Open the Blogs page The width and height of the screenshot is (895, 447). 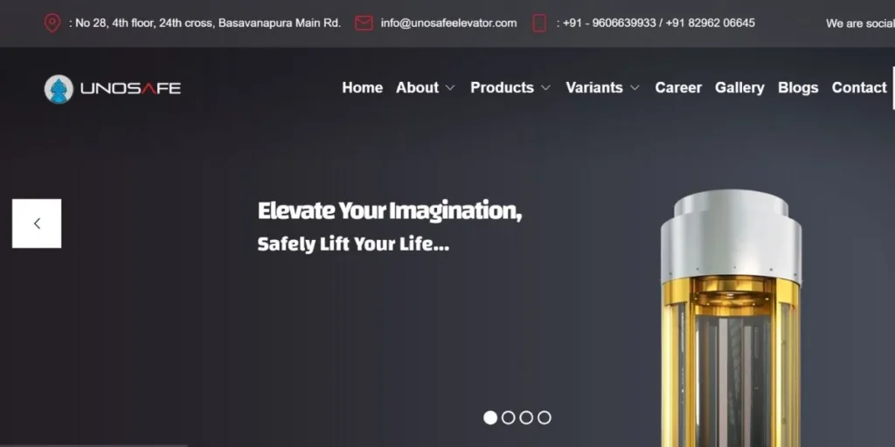(x=798, y=87)
